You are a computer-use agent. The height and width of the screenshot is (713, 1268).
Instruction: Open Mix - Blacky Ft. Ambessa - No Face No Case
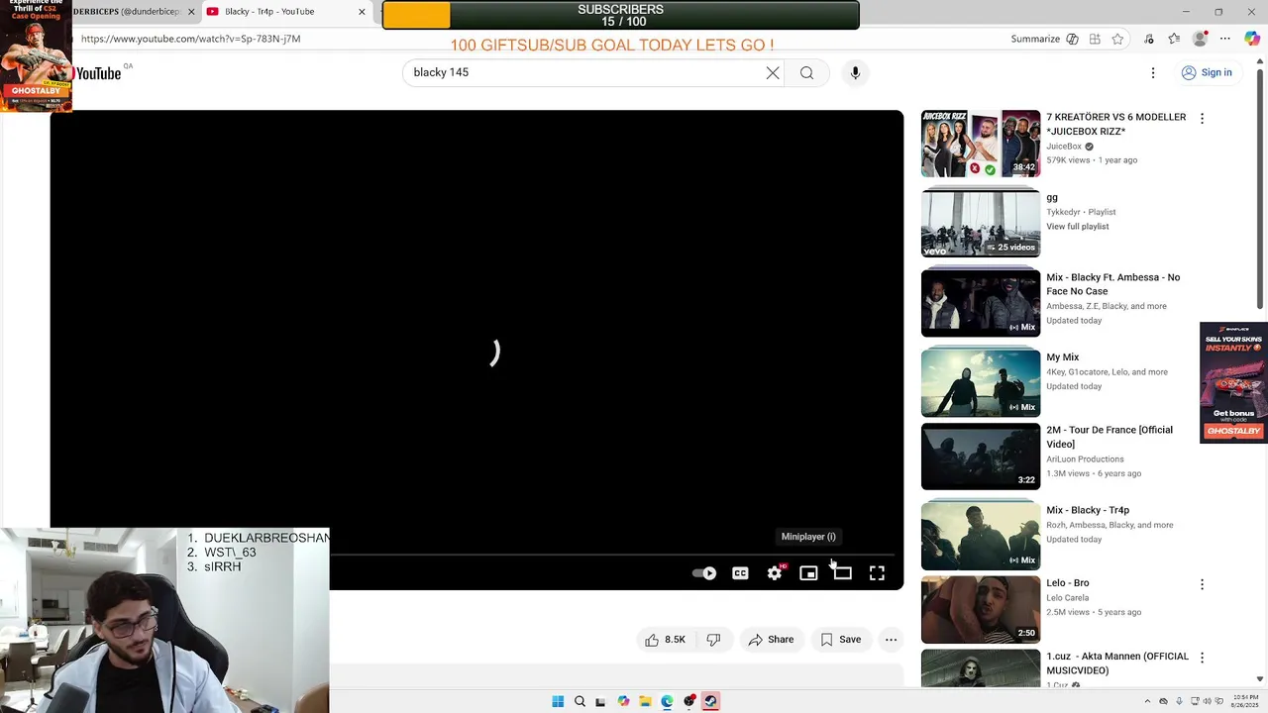click(1112, 284)
